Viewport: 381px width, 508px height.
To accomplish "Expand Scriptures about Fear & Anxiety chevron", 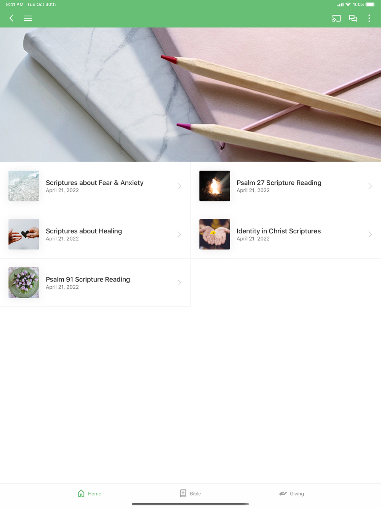I will click(x=179, y=186).
